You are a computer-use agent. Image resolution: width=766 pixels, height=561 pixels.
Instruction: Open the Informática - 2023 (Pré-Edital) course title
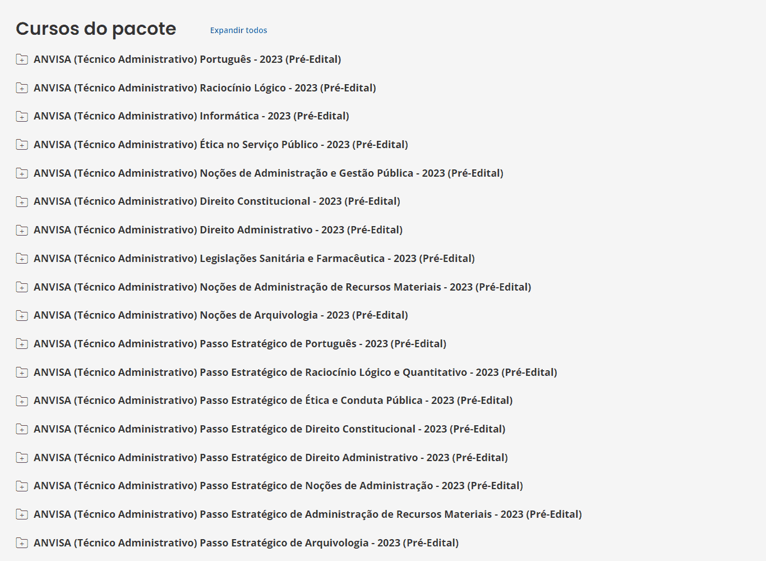191,116
